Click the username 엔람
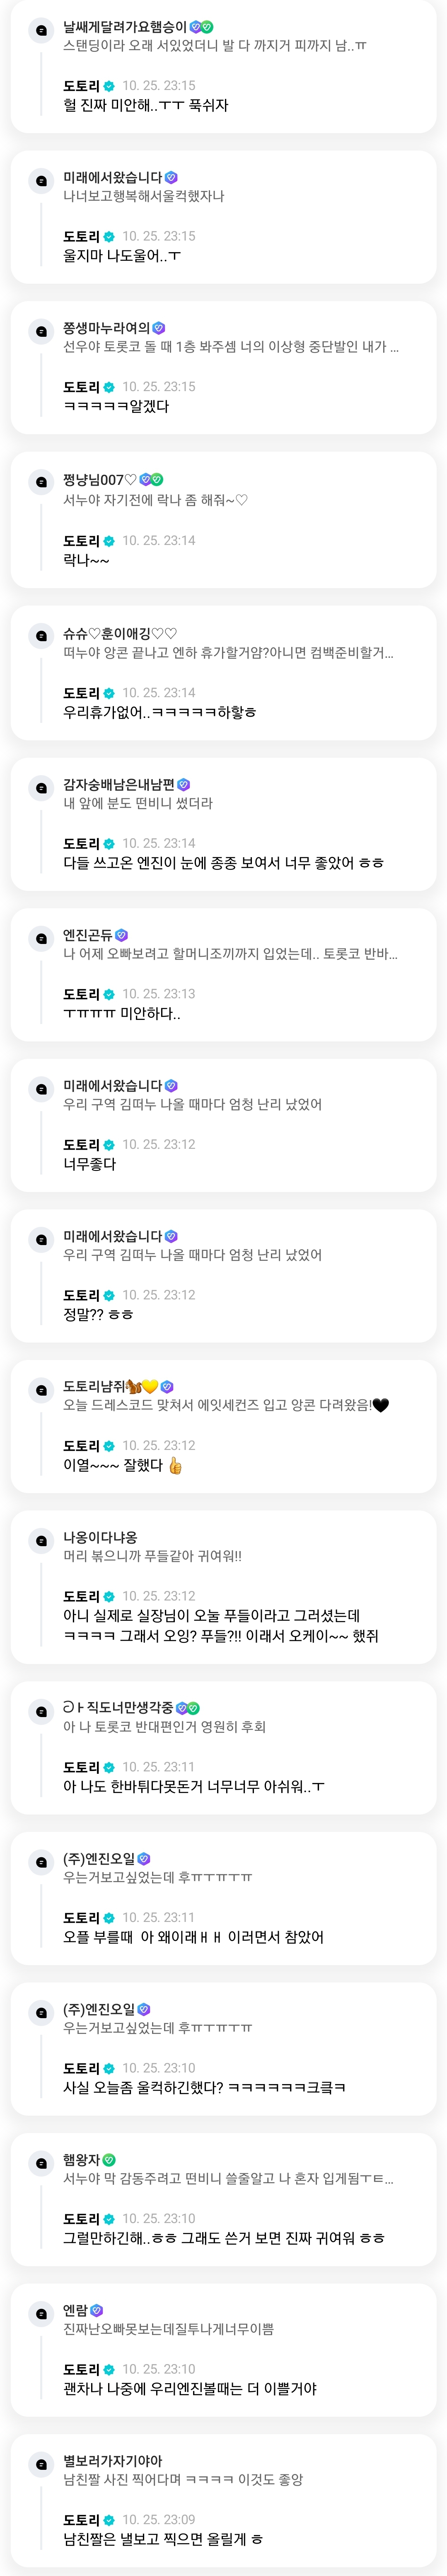Viewport: 447px width, 2576px height. click(75, 2310)
